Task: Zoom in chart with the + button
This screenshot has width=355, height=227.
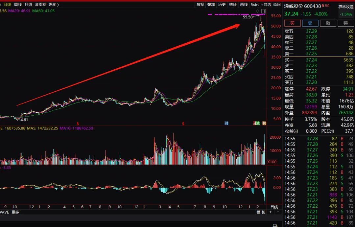Action: (270, 212)
